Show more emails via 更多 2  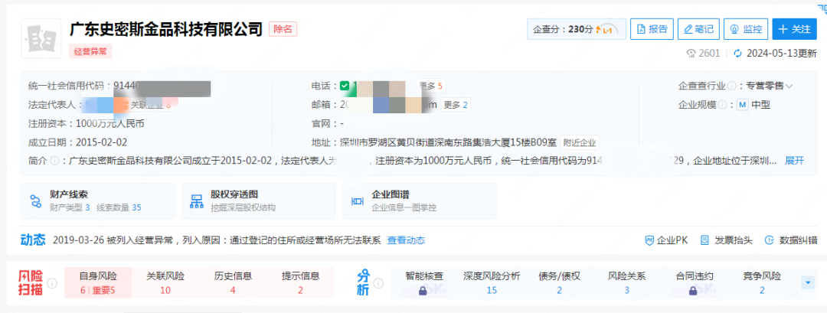(456, 105)
